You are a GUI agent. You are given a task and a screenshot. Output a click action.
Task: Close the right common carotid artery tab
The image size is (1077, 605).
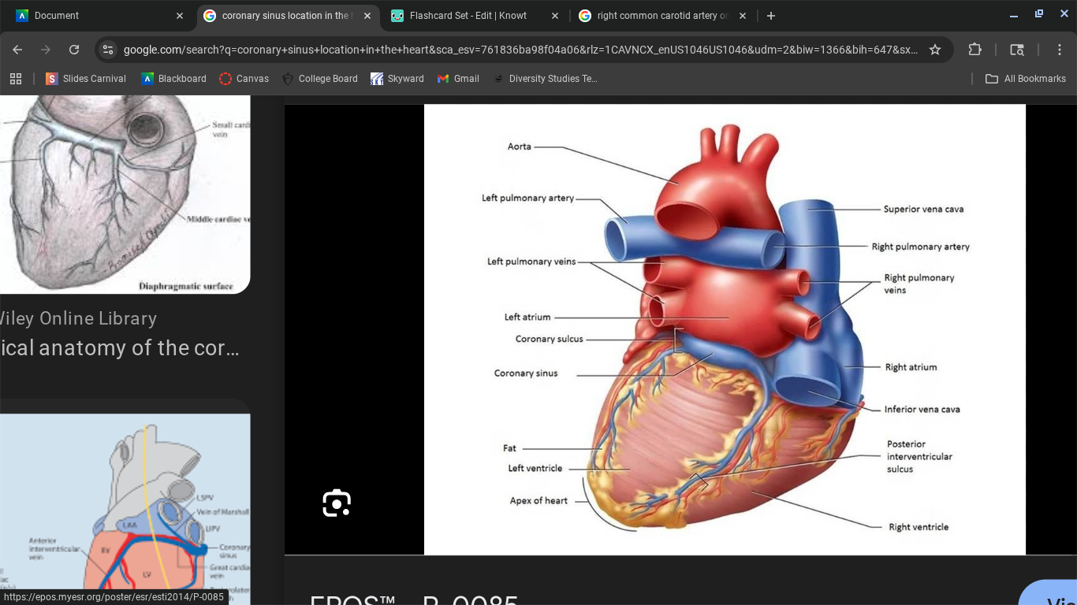743,16
